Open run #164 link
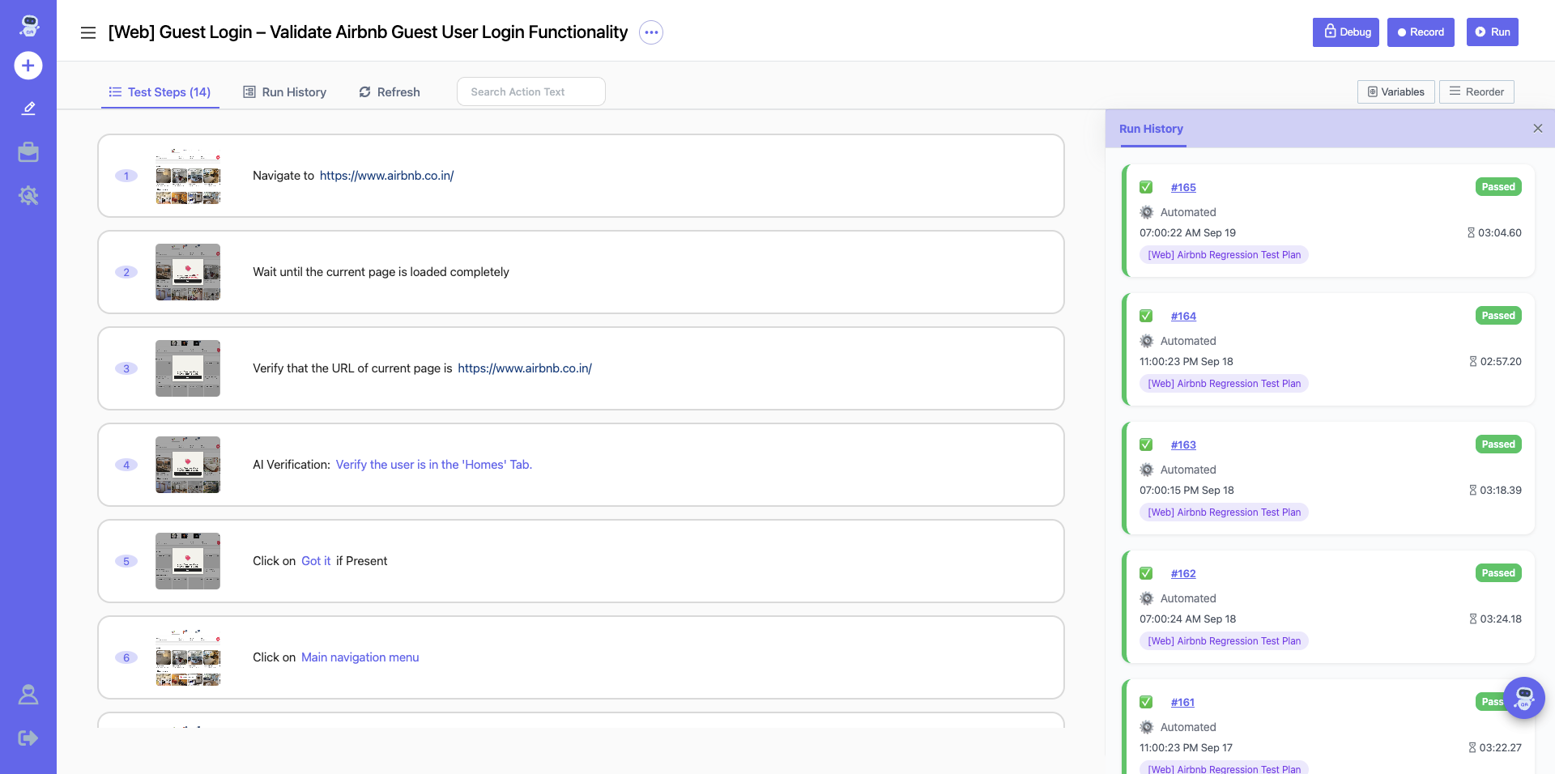Screen dimensions: 1555x774 click(x=1183, y=316)
